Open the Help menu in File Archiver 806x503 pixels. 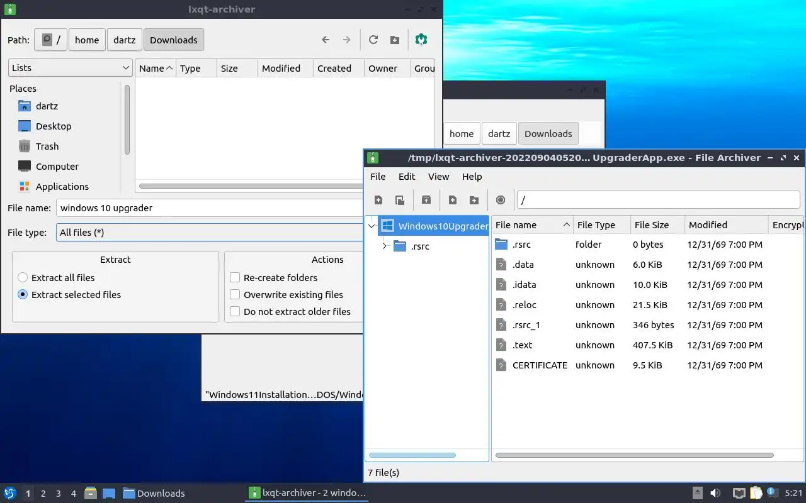tap(472, 177)
